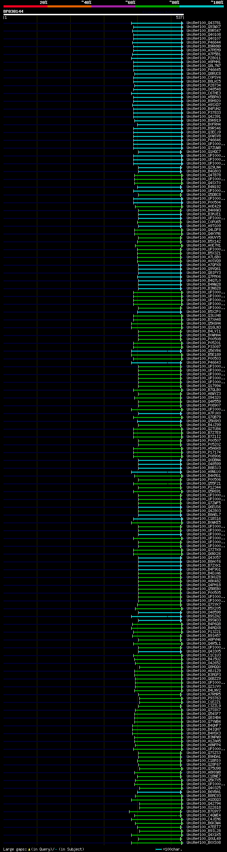Click the Large gaps legend text
This screenshot has height=852, width=227.
pyautogui.click(x=44, y=849)
